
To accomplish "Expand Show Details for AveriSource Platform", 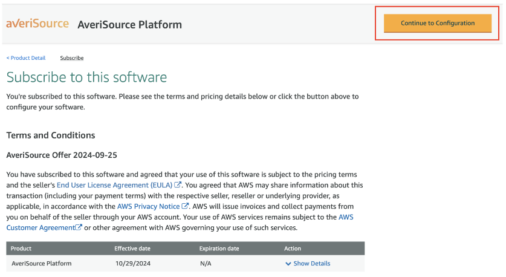I will pyautogui.click(x=308, y=264).
